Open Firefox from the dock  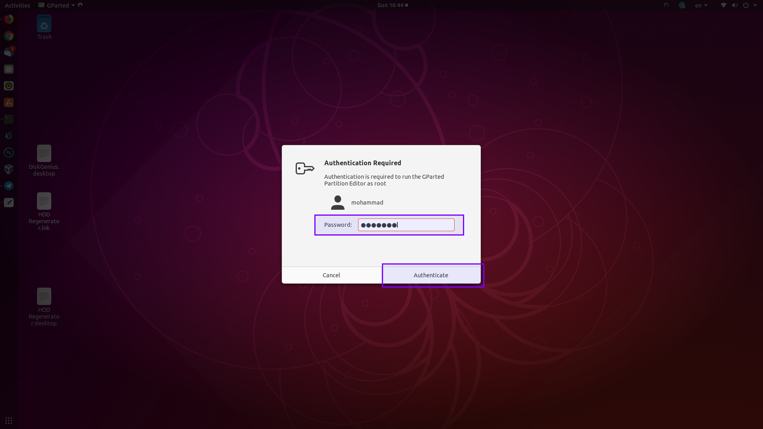tap(9, 19)
